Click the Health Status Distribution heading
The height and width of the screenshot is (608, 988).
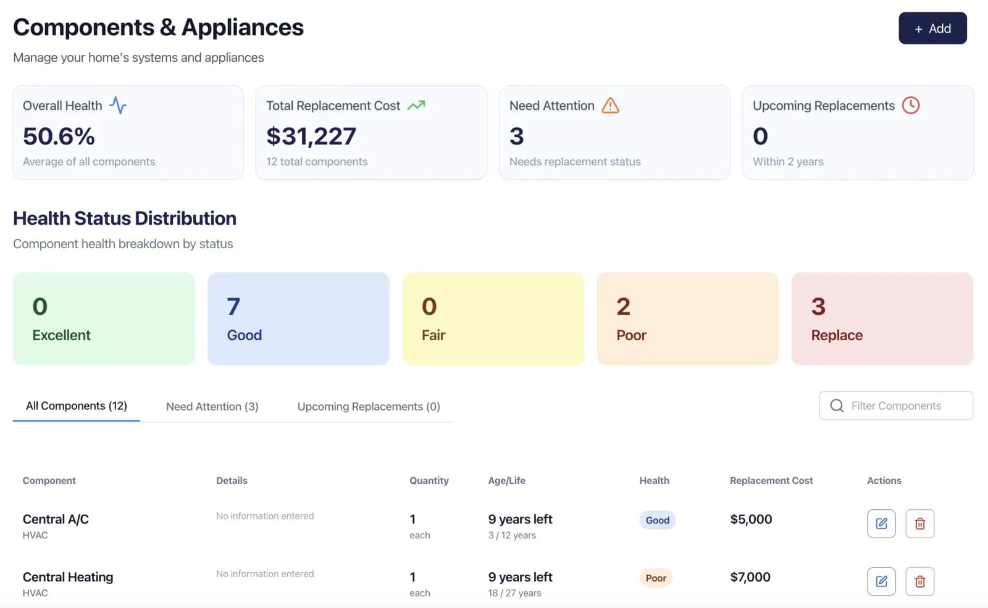click(125, 219)
